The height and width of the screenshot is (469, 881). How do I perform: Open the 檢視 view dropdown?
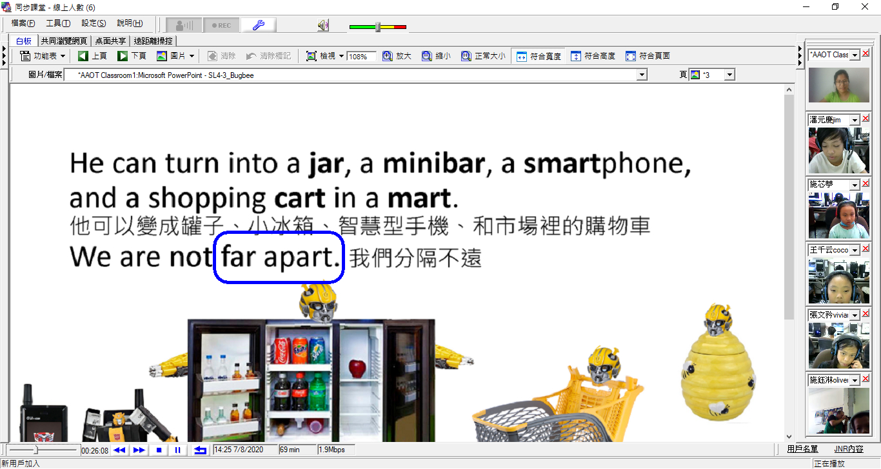325,56
